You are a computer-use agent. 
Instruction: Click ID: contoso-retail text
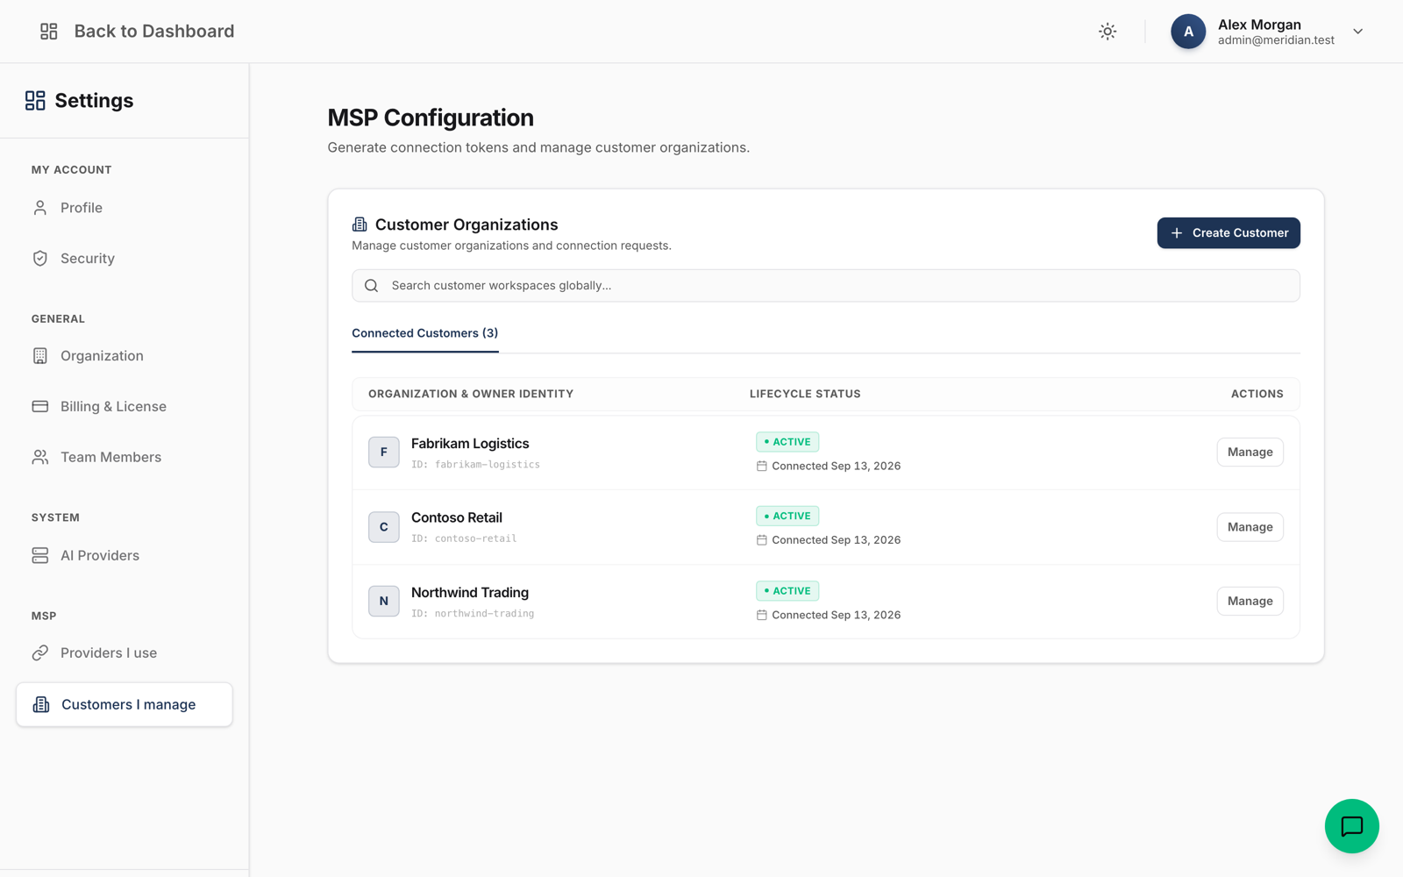(x=464, y=539)
